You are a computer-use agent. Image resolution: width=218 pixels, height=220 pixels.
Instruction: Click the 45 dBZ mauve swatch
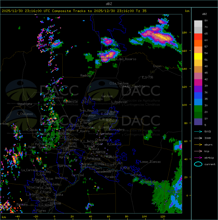[198, 76]
